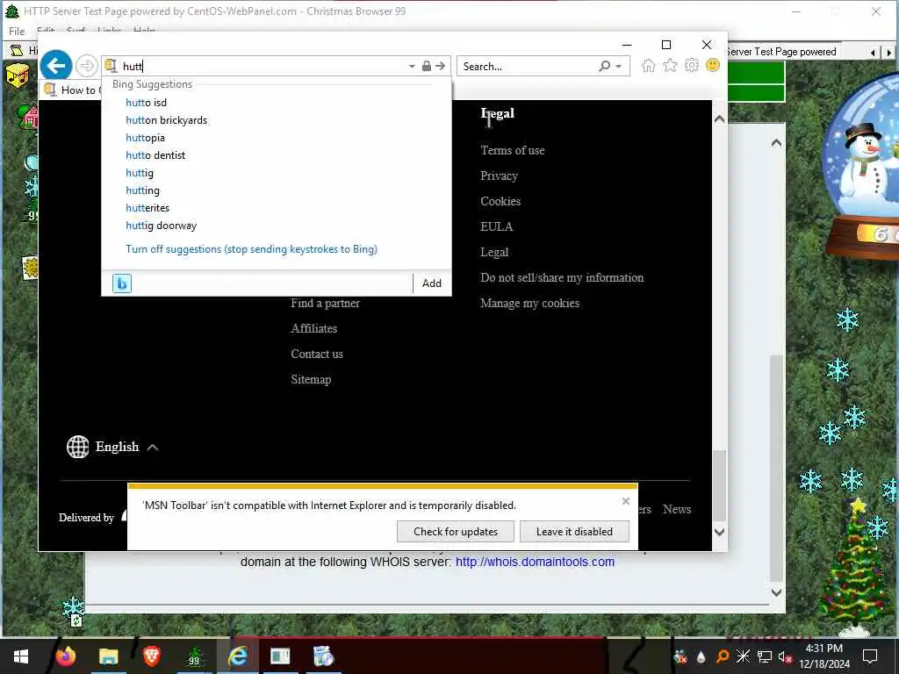Expand the search provider dropdown arrow
Viewport: 899px width, 674px height.
619,67
